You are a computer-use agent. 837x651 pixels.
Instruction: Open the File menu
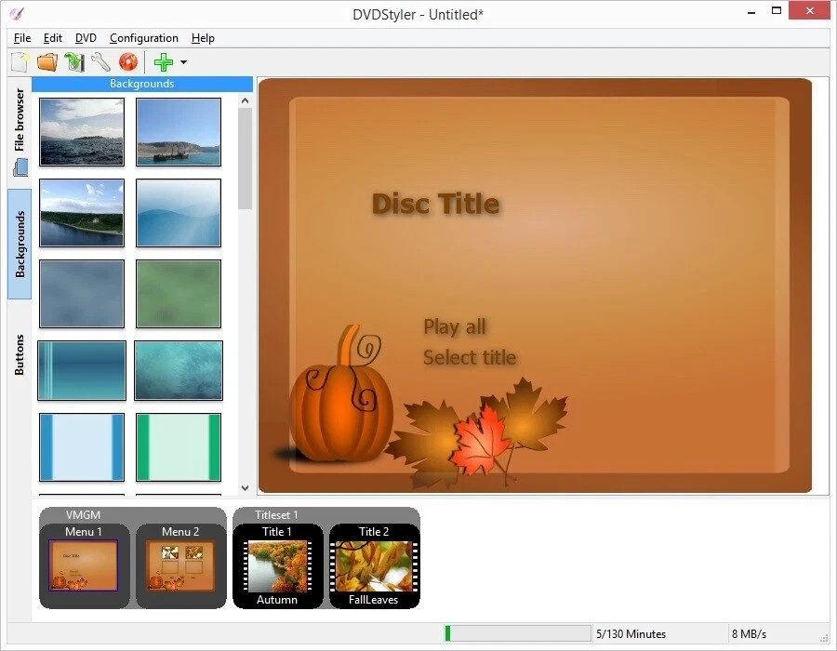(21, 38)
